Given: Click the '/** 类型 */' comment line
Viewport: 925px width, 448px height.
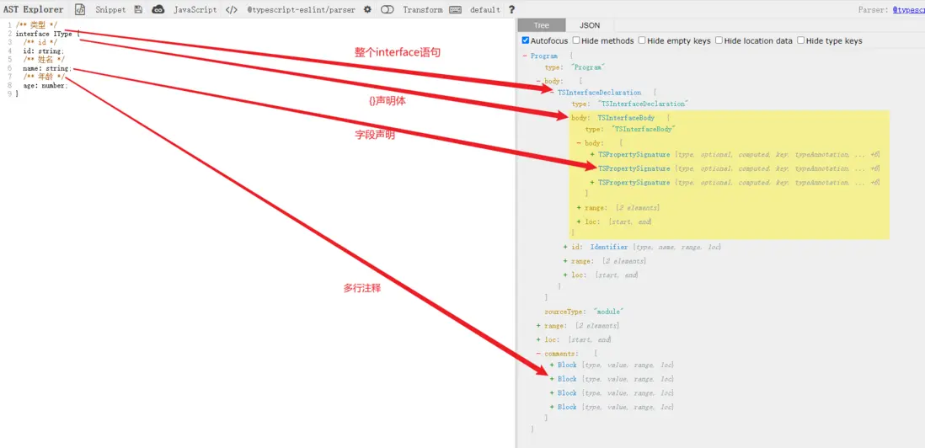Looking at the screenshot, I should point(36,24).
